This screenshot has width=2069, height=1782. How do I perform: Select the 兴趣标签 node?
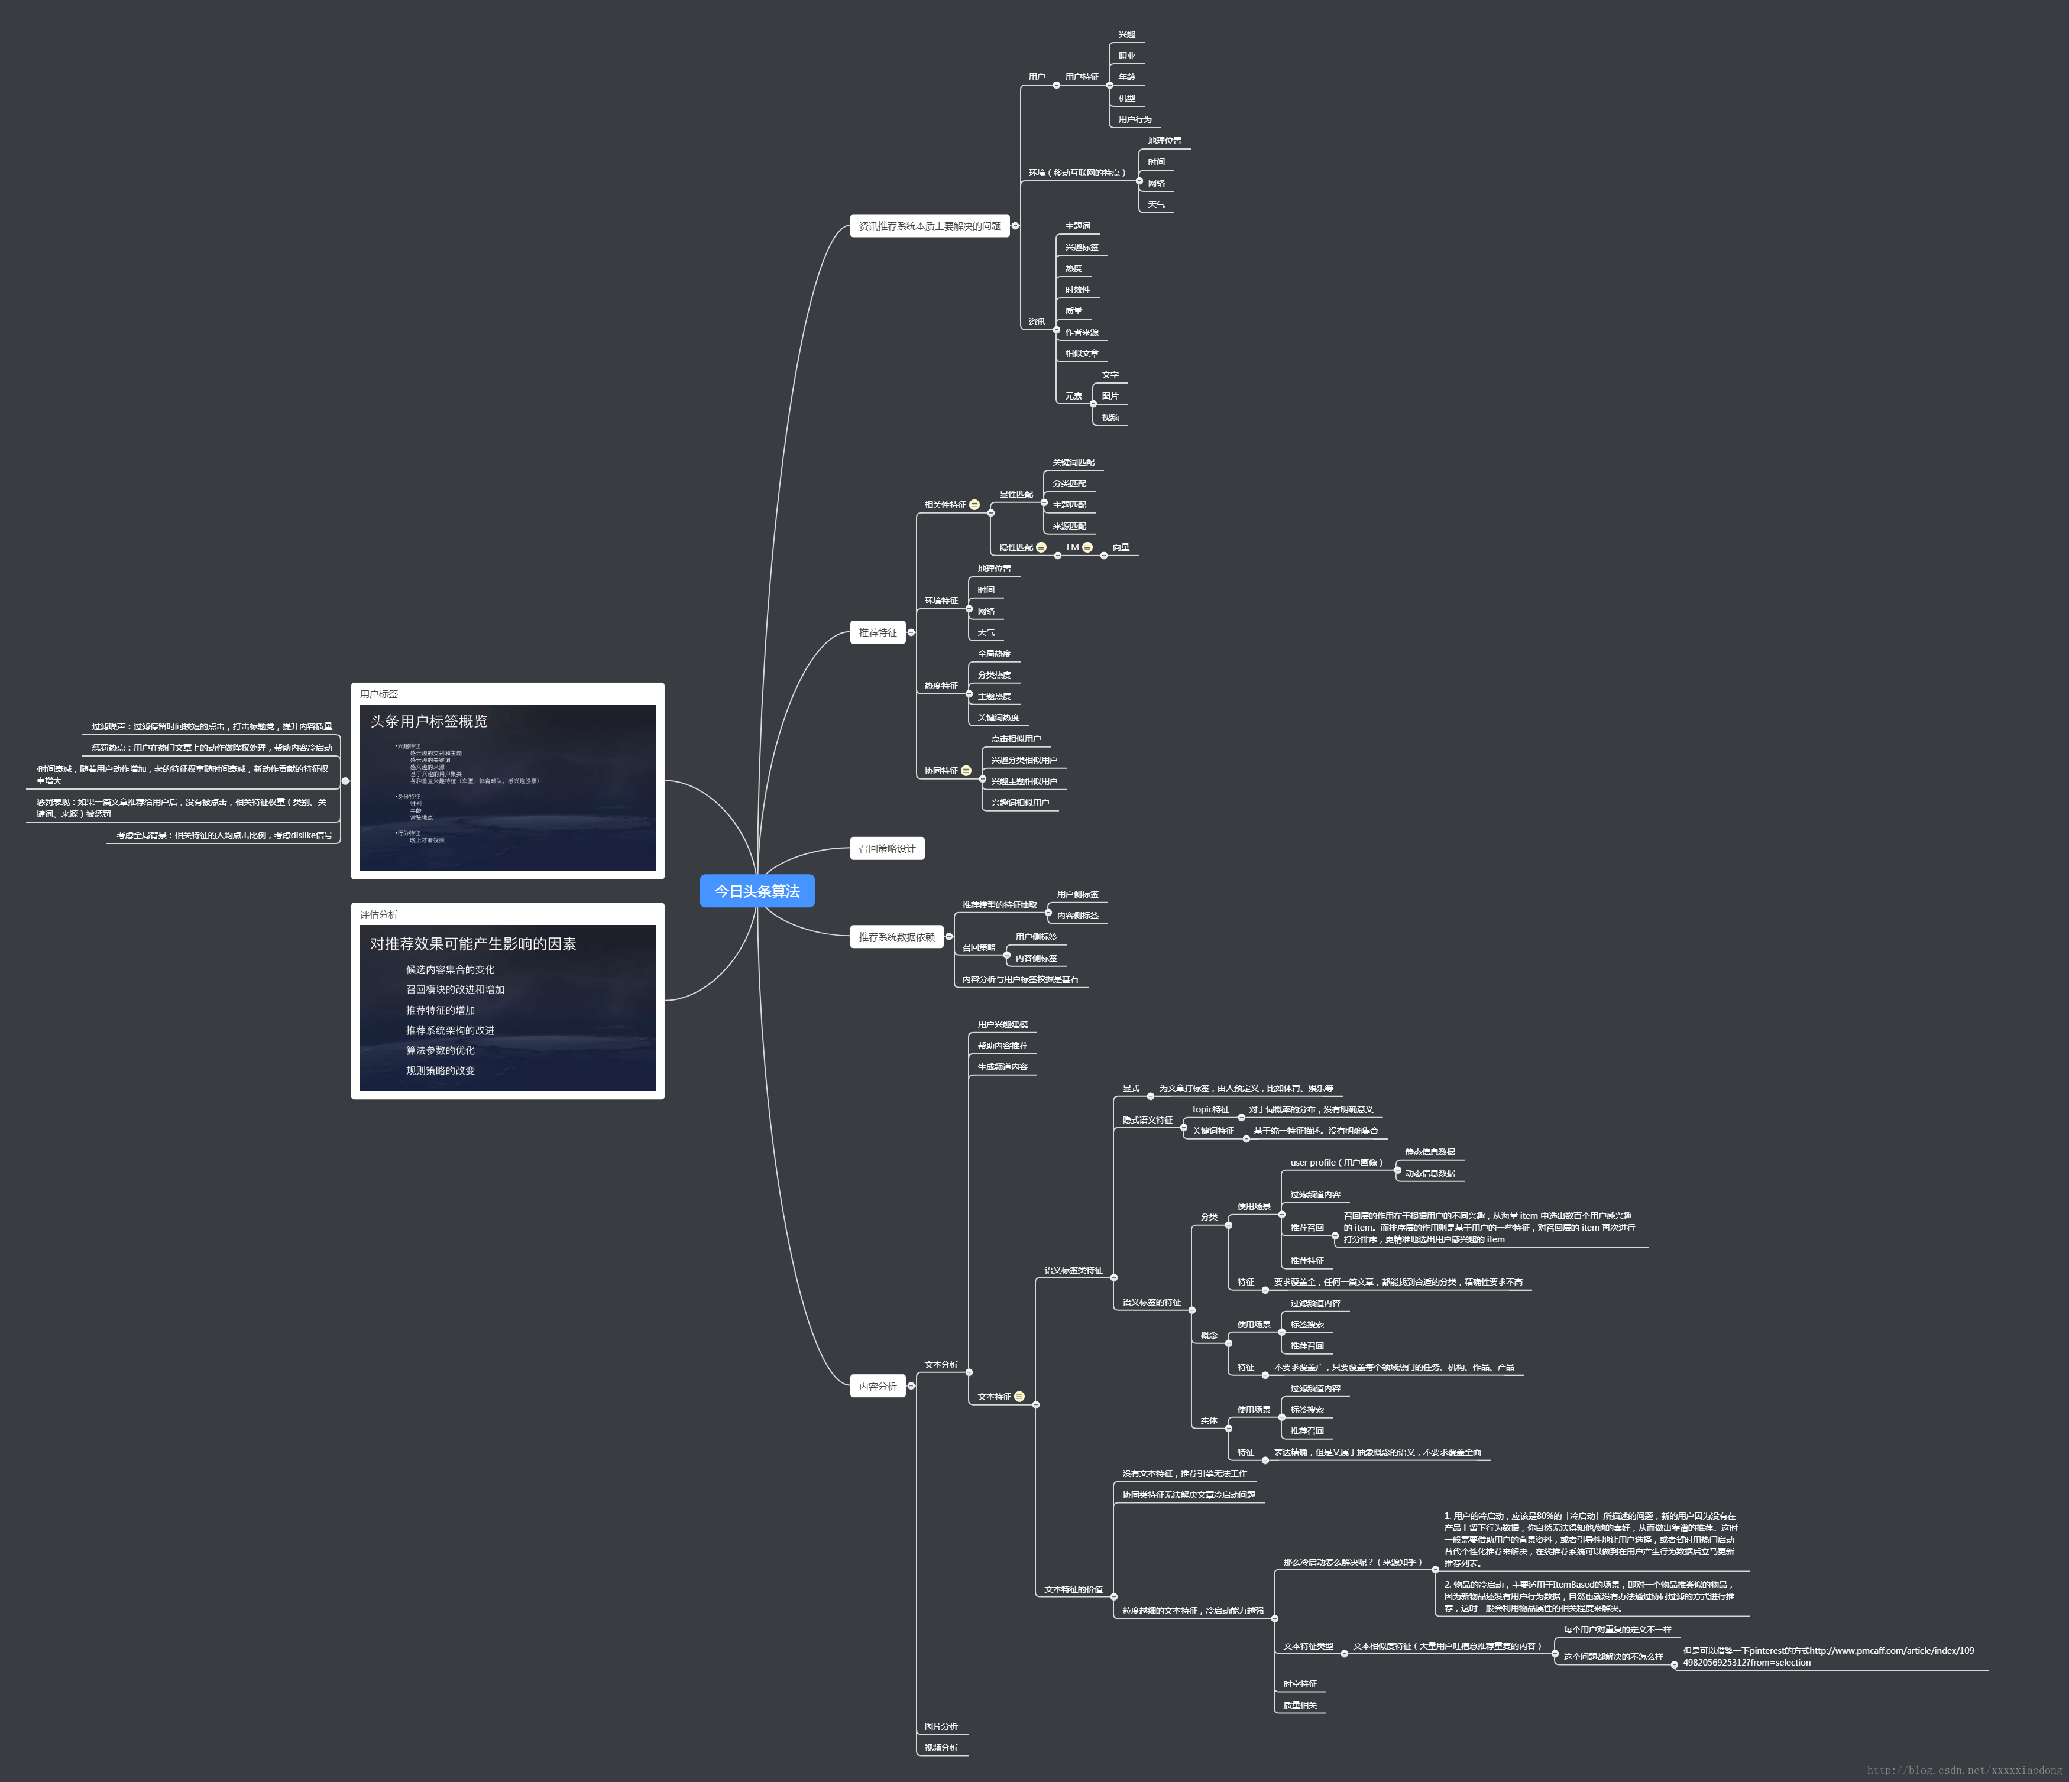(1082, 248)
